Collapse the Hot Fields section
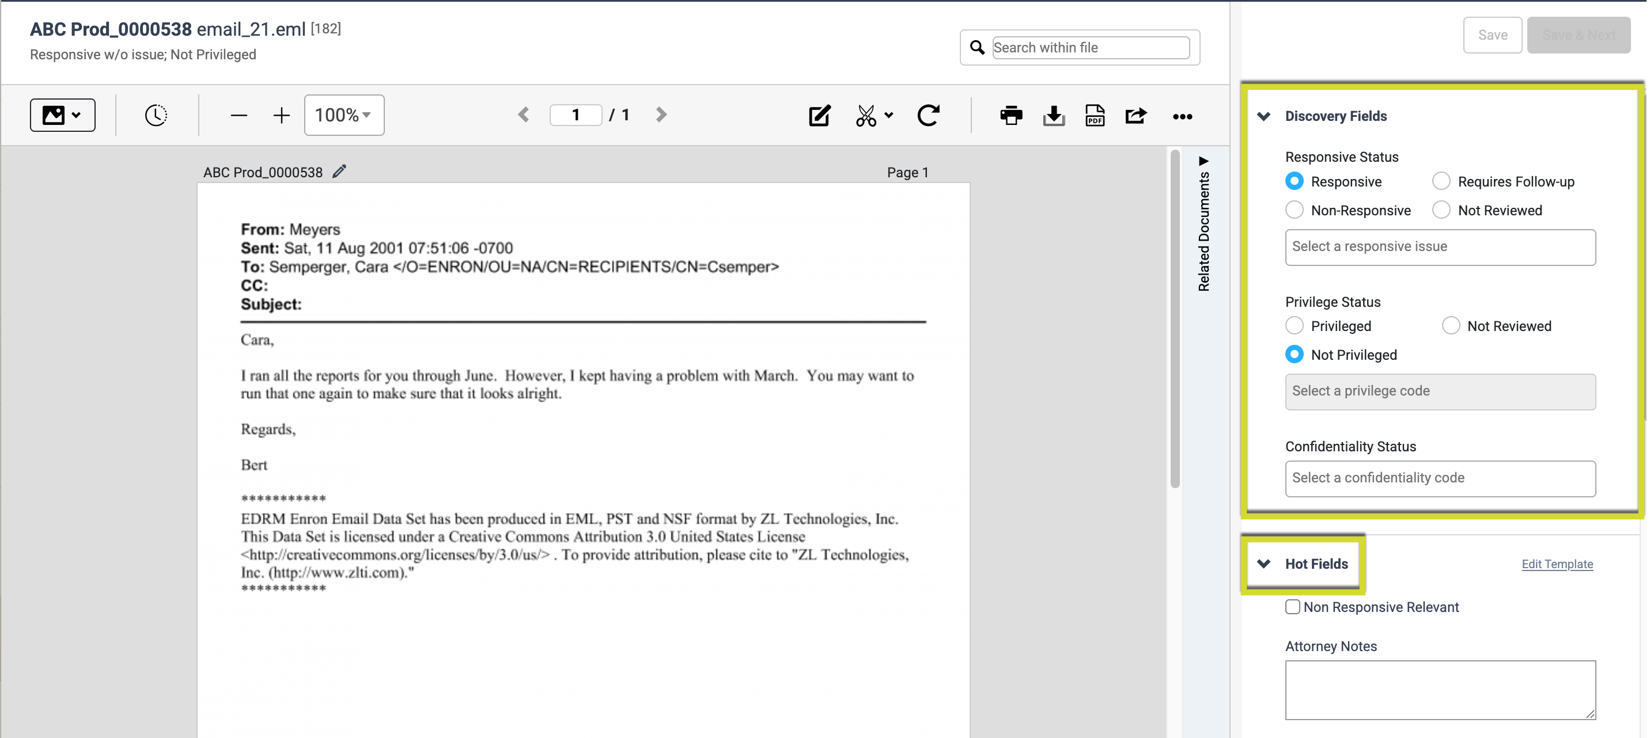This screenshot has height=738, width=1650. pyautogui.click(x=1264, y=564)
